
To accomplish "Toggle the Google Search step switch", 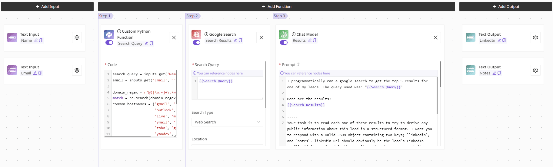I will (196, 43).
